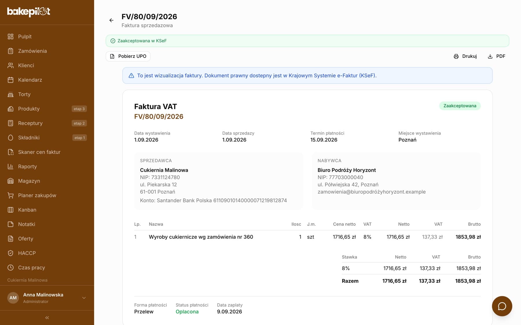Viewport: 521px width, 325px height.
Task: Open Raporty chart icon
Action: 10,166
